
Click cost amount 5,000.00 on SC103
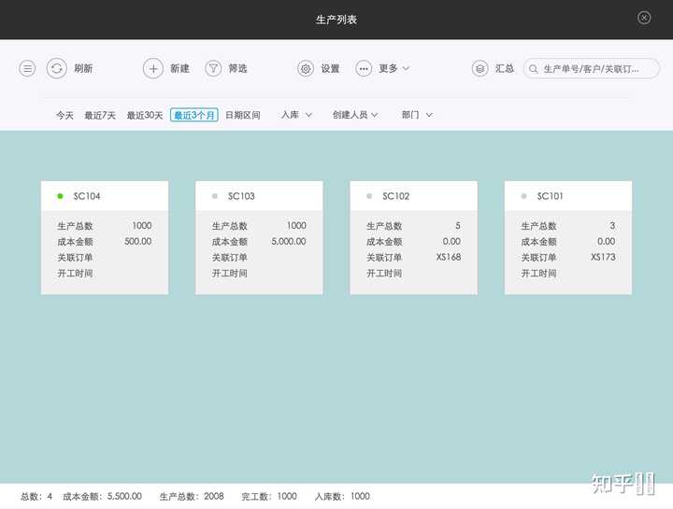pyautogui.click(x=289, y=241)
